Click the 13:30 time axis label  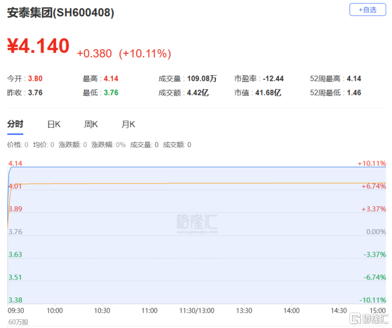click(244, 310)
